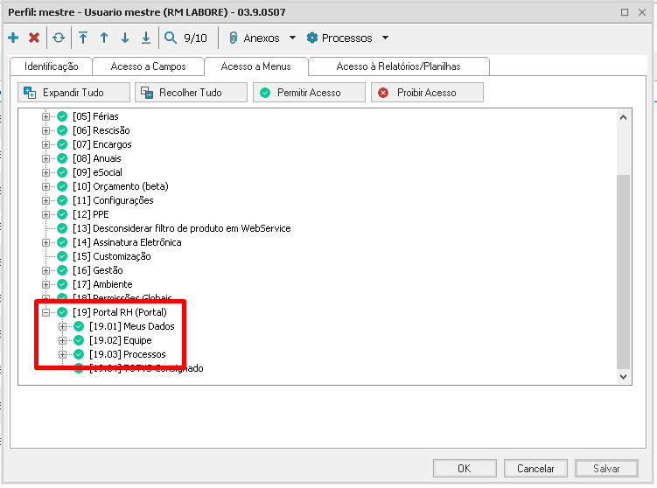Expand the [09] eSocial node
The height and width of the screenshot is (488, 657).
(x=45, y=172)
